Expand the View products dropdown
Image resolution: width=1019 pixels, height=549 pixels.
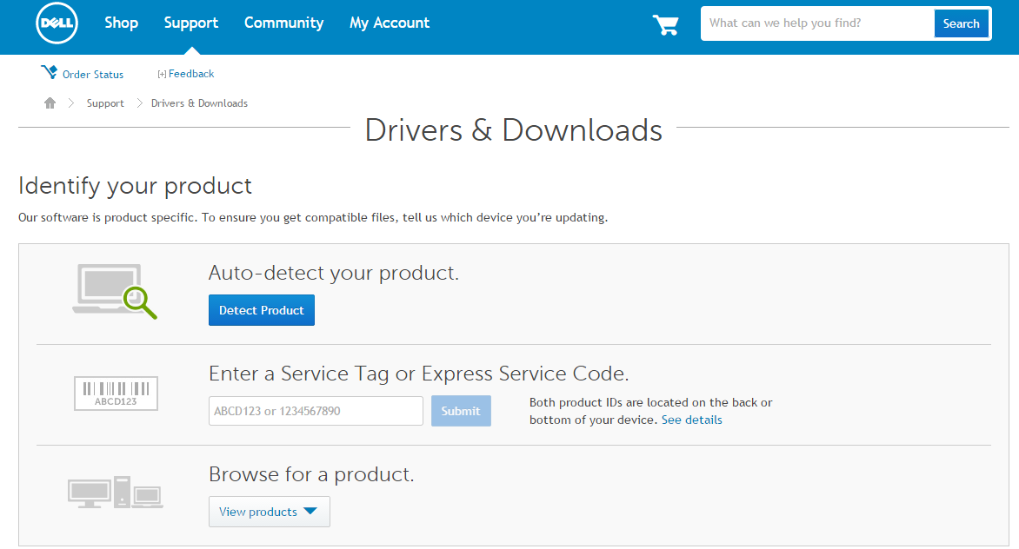(x=269, y=512)
